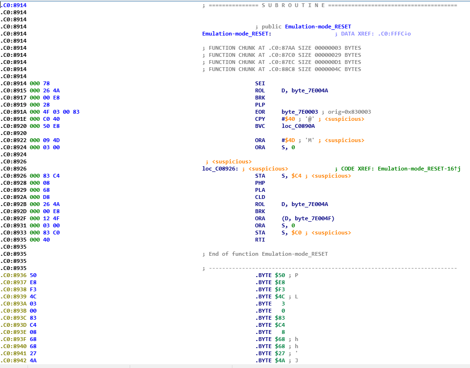Select the loc_C08926 label
470x368 pixels.
(x=220, y=169)
